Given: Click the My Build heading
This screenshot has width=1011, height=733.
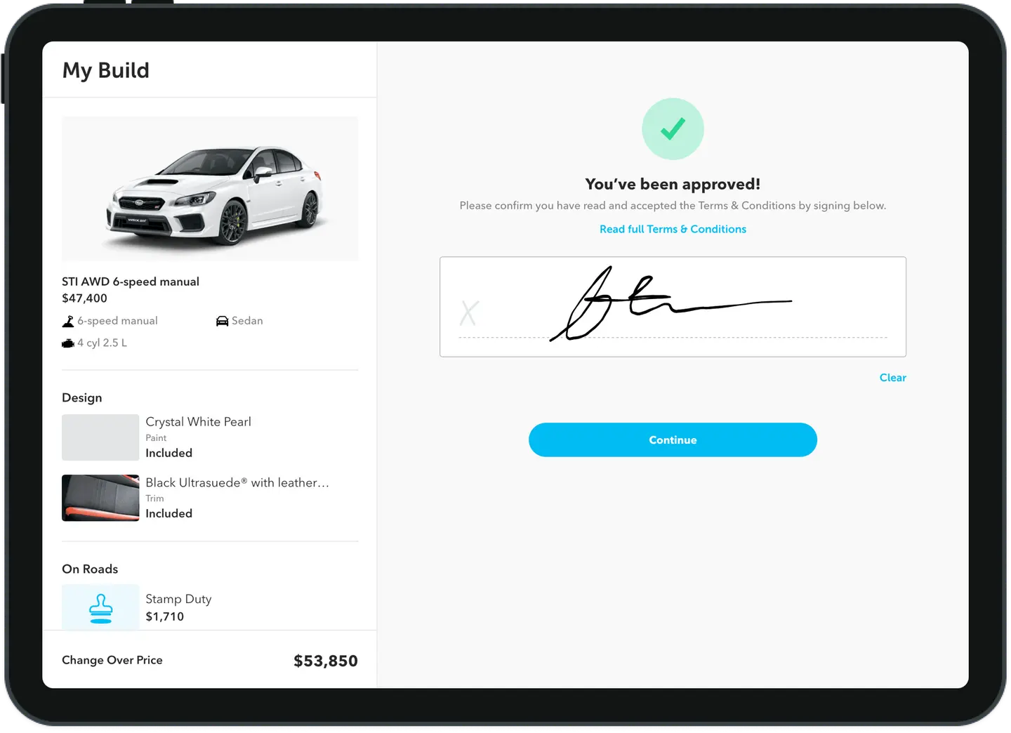Looking at the screenshot, I should point(106,70).
